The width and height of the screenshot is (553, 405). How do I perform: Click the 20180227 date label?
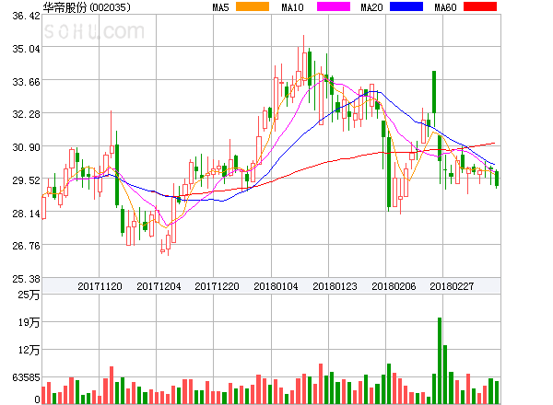tap(452, 286)
